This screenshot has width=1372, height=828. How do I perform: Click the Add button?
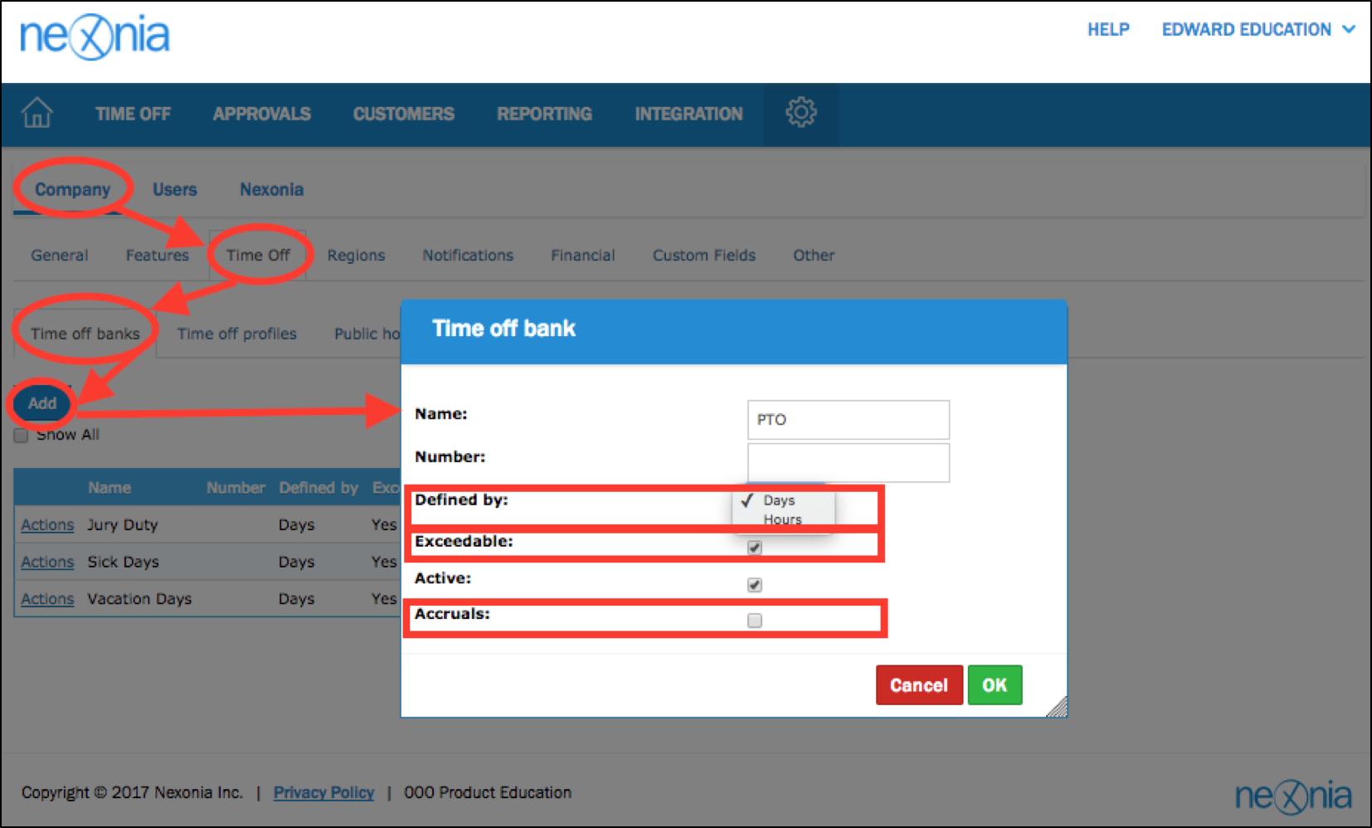point(42,403)
